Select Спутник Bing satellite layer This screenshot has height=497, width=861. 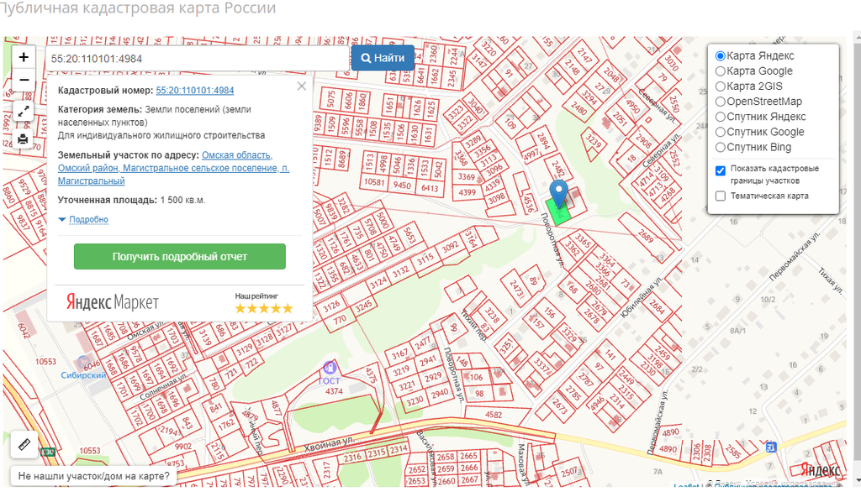[721, 148]
